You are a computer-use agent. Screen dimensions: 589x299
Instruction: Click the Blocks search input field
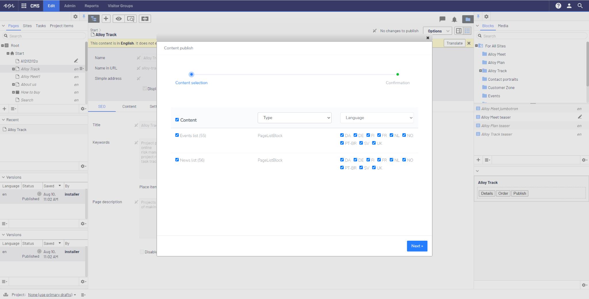pos(531,36)
